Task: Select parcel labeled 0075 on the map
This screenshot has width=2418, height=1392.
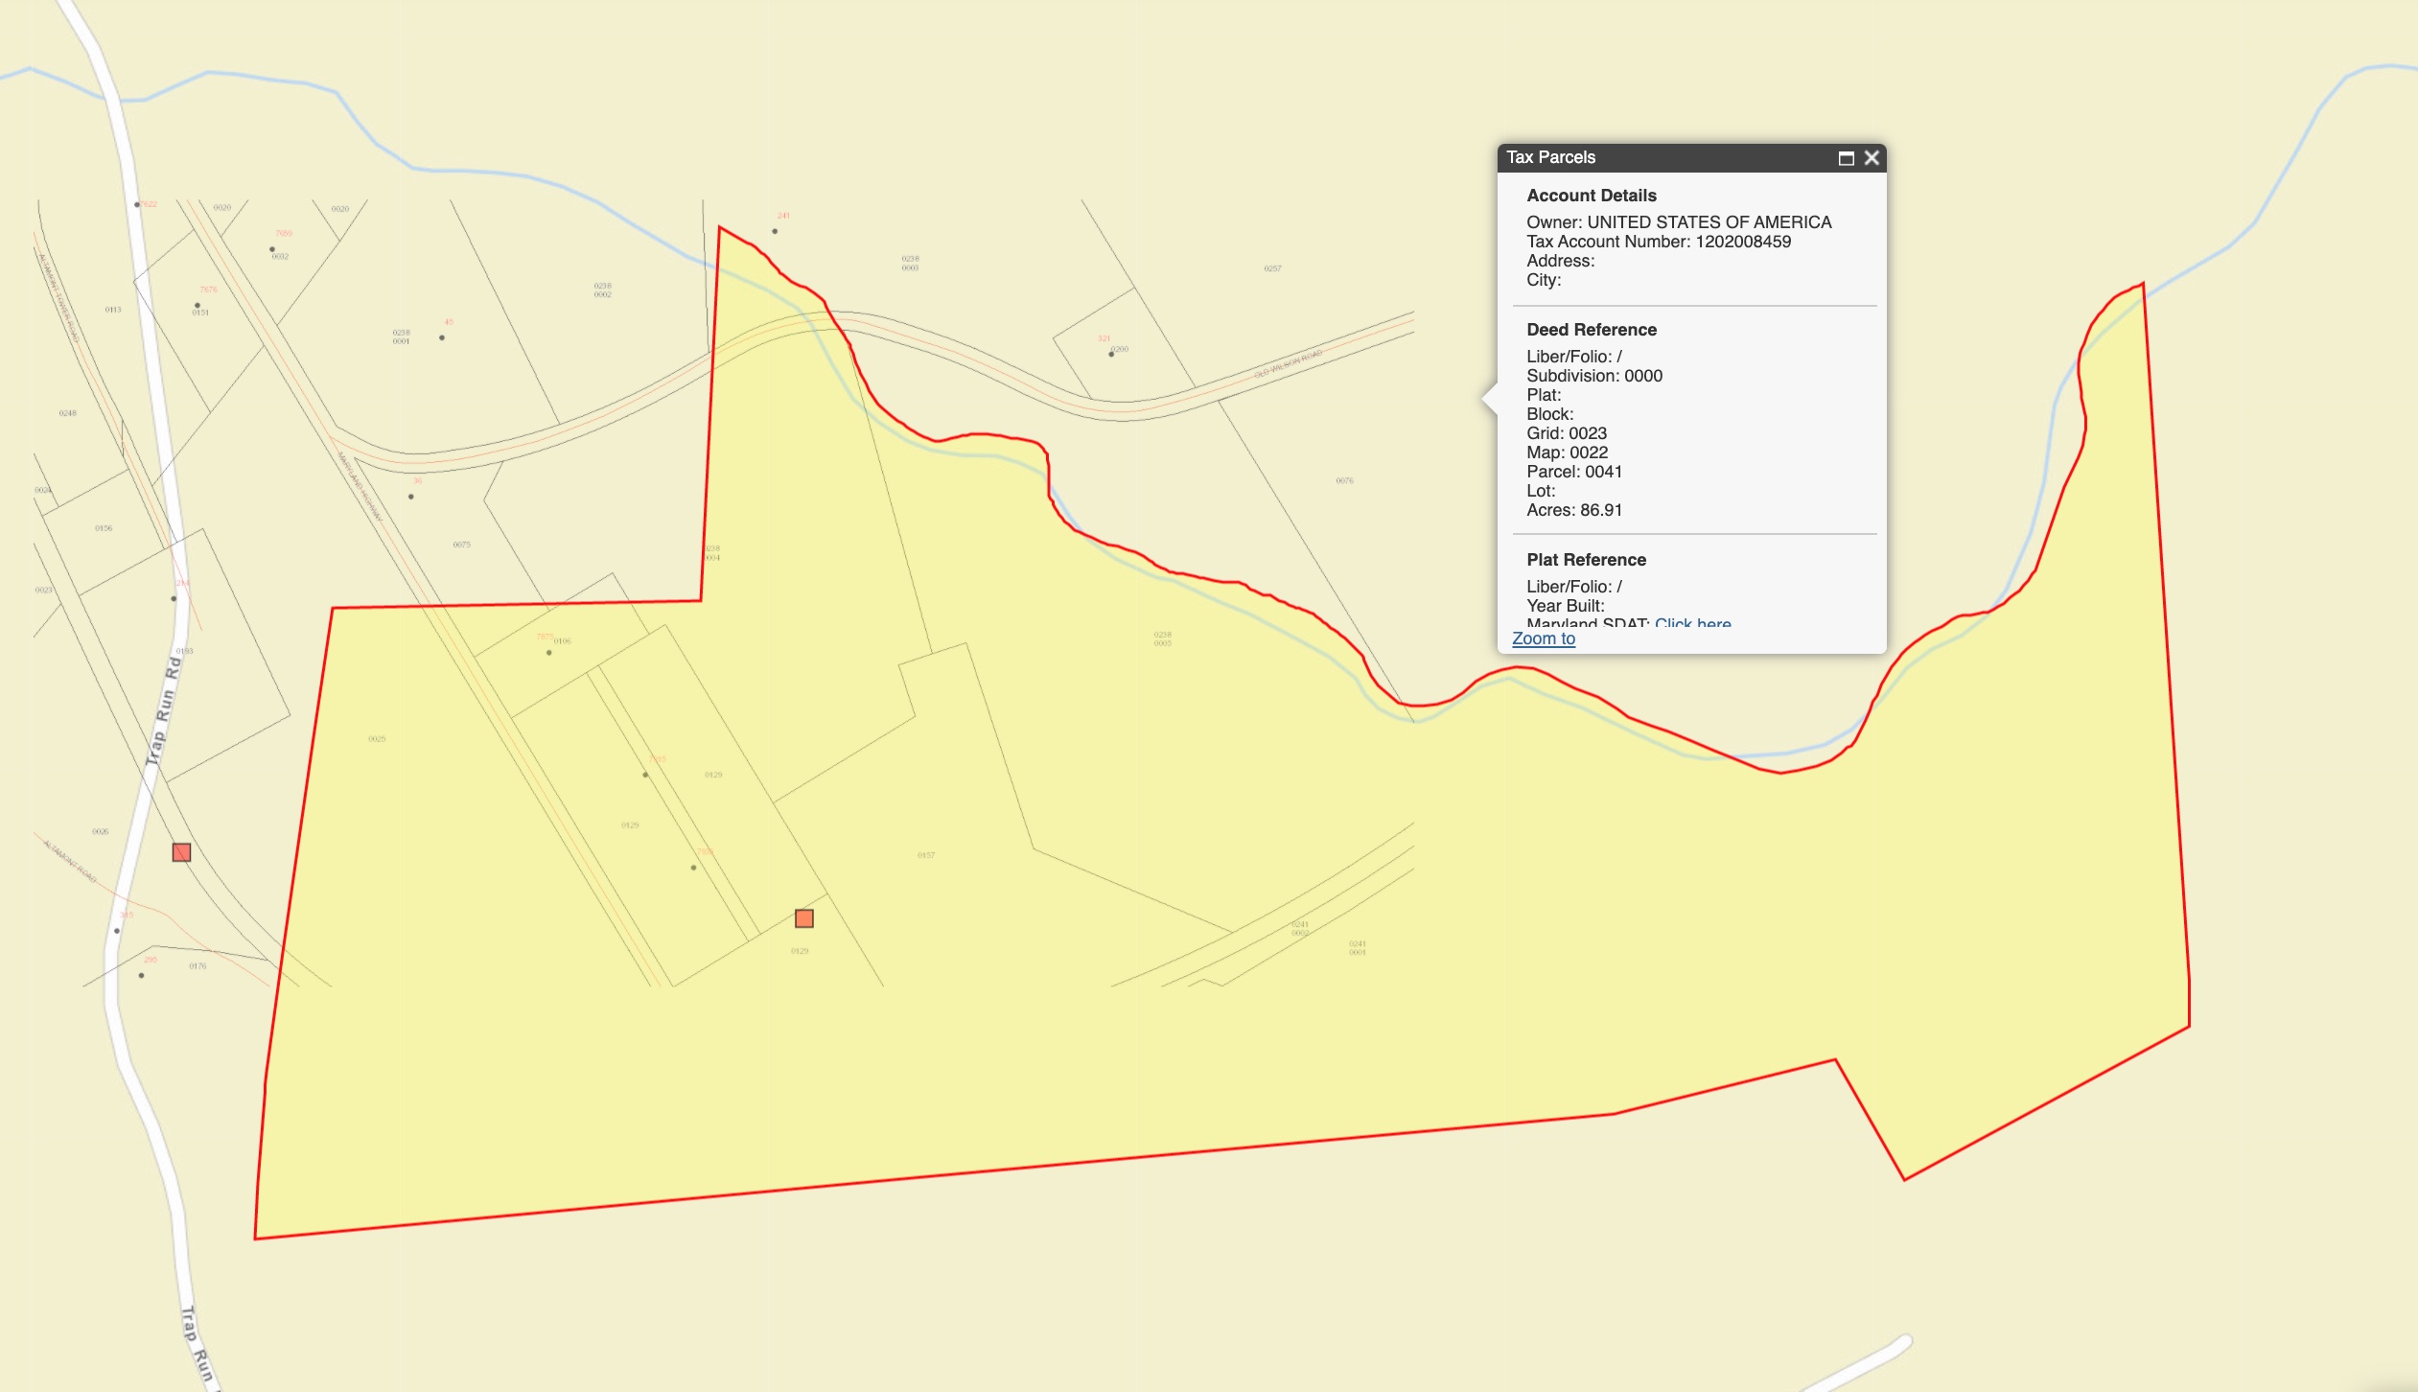Action: coord(462,545)
